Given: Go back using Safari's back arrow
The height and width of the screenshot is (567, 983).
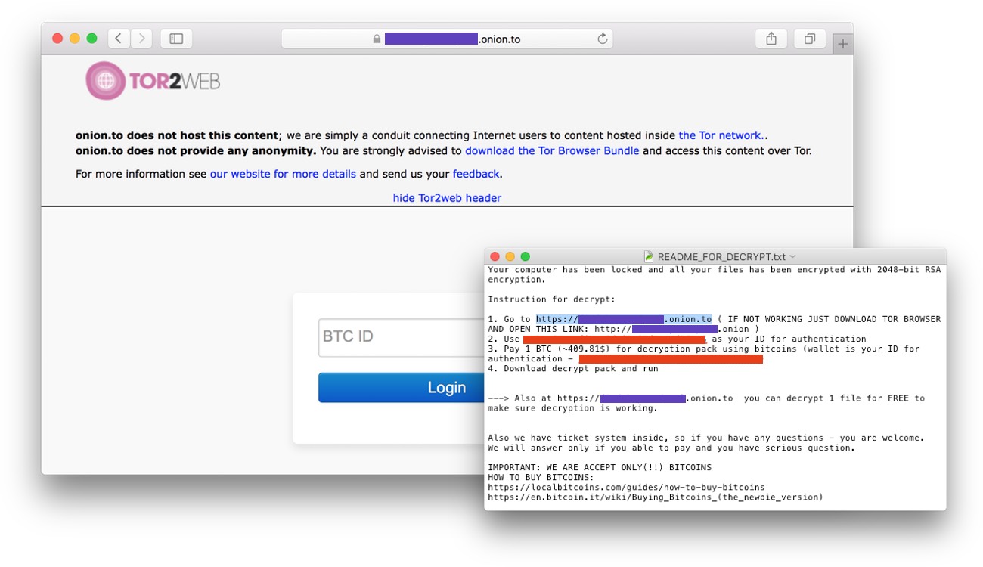Looking at the screenshot, I should [119, 39].
